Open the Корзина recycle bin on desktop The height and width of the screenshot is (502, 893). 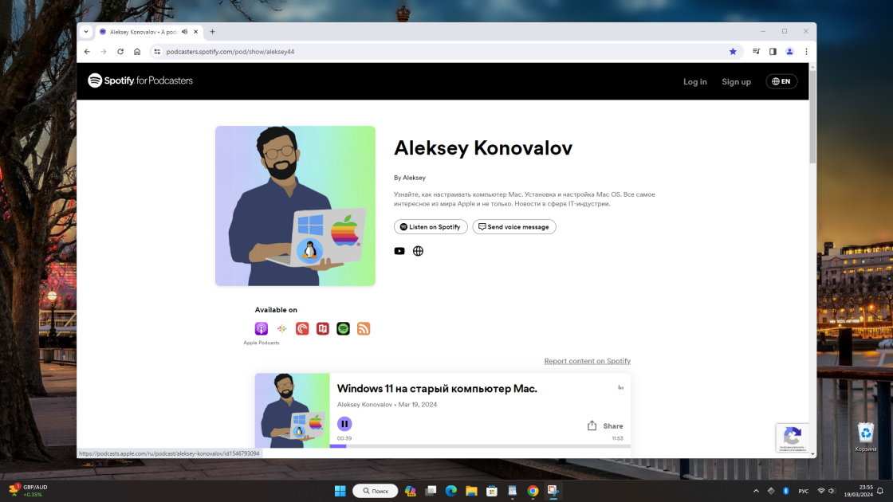click(866, 437)
